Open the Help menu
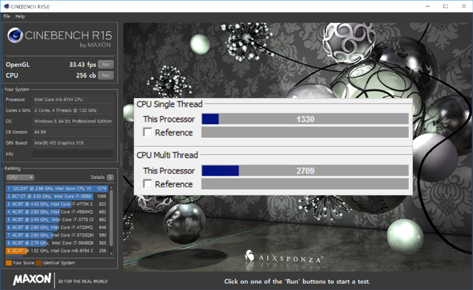 click(x=20, y=16)
